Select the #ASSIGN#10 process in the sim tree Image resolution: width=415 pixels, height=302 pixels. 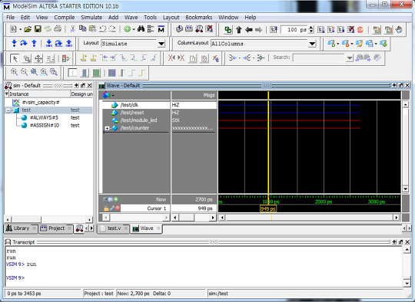(45, 126)
